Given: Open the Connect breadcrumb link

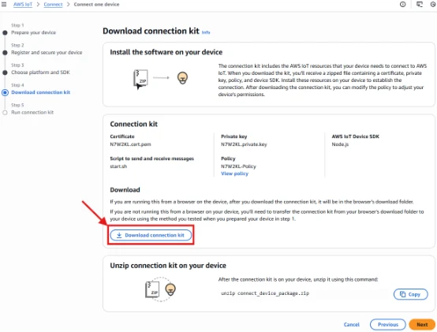Looking at the screenshot, I should 53,5.
